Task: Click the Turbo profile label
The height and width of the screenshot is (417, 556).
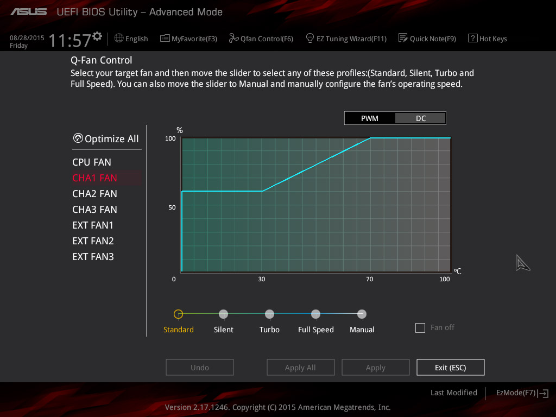Action: click(x=269, y=330)
